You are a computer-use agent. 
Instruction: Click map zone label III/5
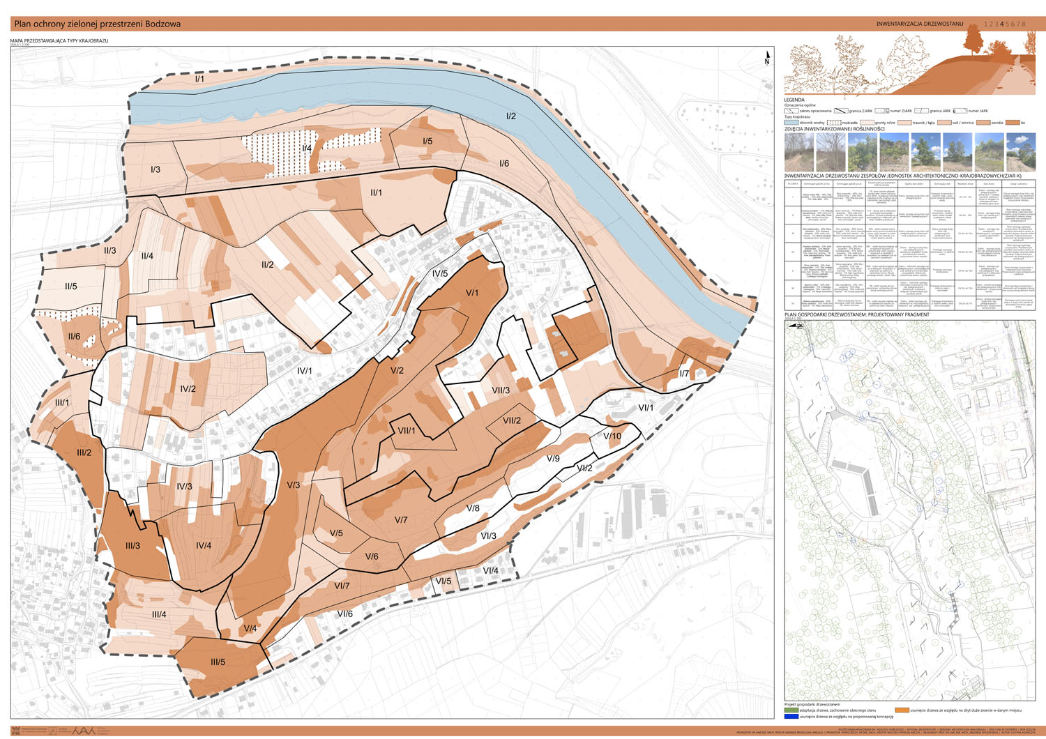tap(218, 662)
